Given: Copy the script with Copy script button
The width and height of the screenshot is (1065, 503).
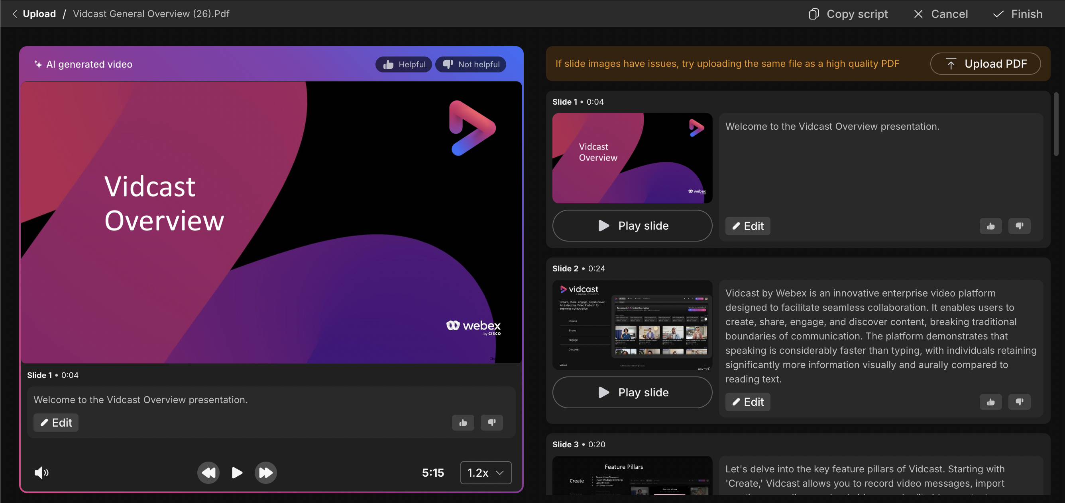Looking at the screenshot, I should click(848, 14).
